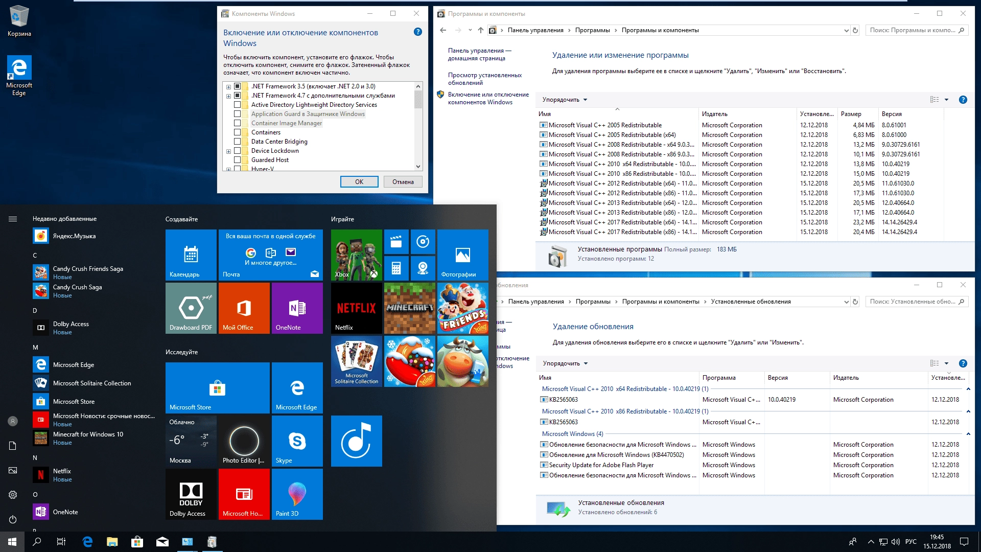This screenshot has width=981, height=552.
Task: Launch the Xbox tile
Action: pyautogui.click(x=357, y=255)
